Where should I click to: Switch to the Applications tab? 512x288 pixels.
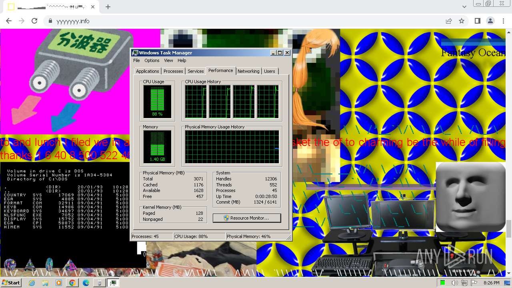pos(148,71)
